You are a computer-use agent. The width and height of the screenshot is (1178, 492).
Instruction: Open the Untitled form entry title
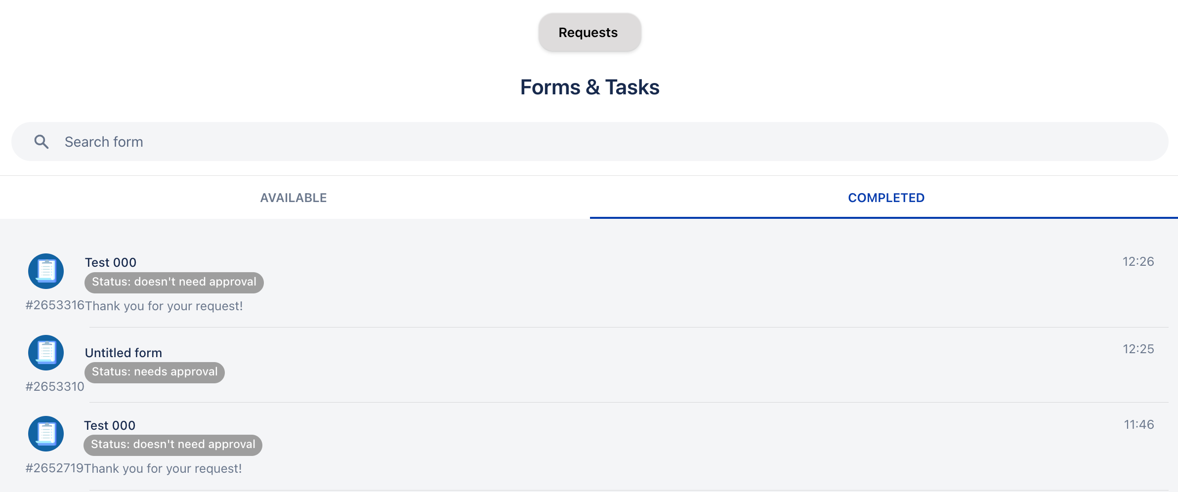(x=124, y=353)
